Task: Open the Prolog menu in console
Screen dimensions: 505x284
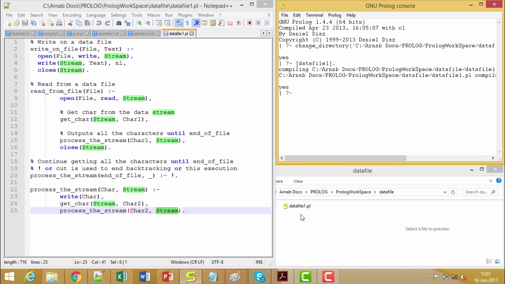Action: pos(335,15)
